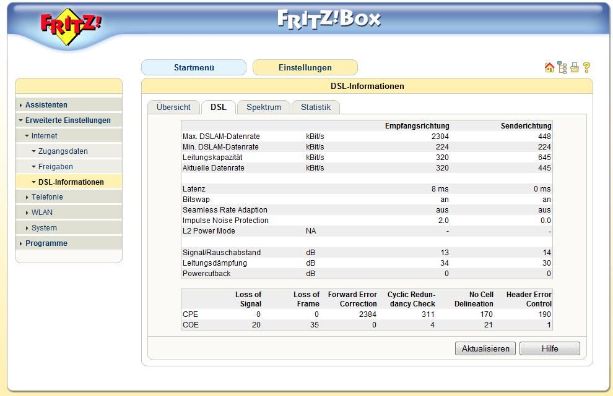Expand the Assistenten menu arrow

click(x=20, y=106)
